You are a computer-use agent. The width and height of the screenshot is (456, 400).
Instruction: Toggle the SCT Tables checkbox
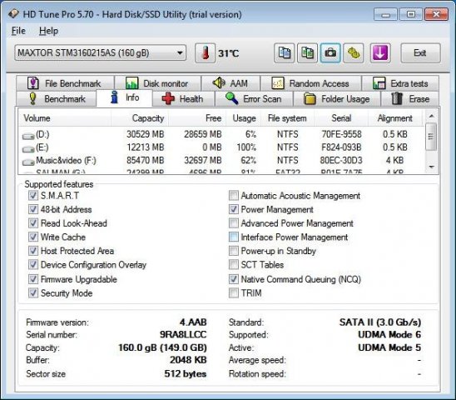pos(234,264)
